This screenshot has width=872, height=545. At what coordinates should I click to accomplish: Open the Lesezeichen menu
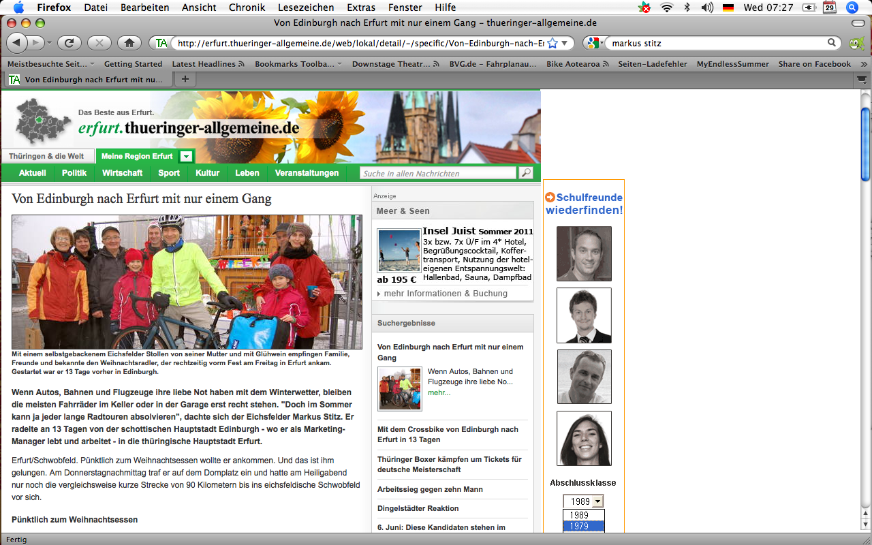(x=306, y=7)
